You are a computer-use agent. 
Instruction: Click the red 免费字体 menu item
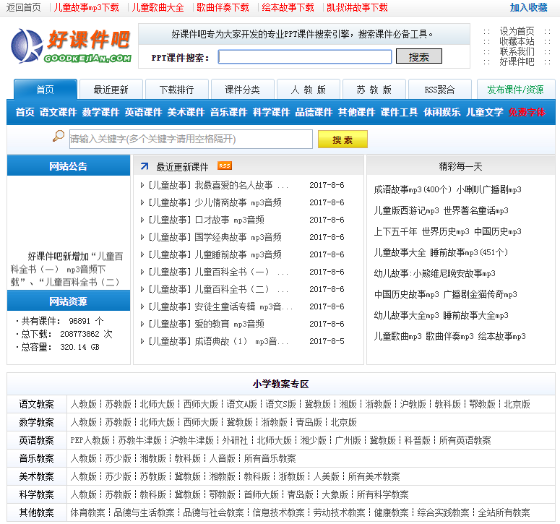527,112
